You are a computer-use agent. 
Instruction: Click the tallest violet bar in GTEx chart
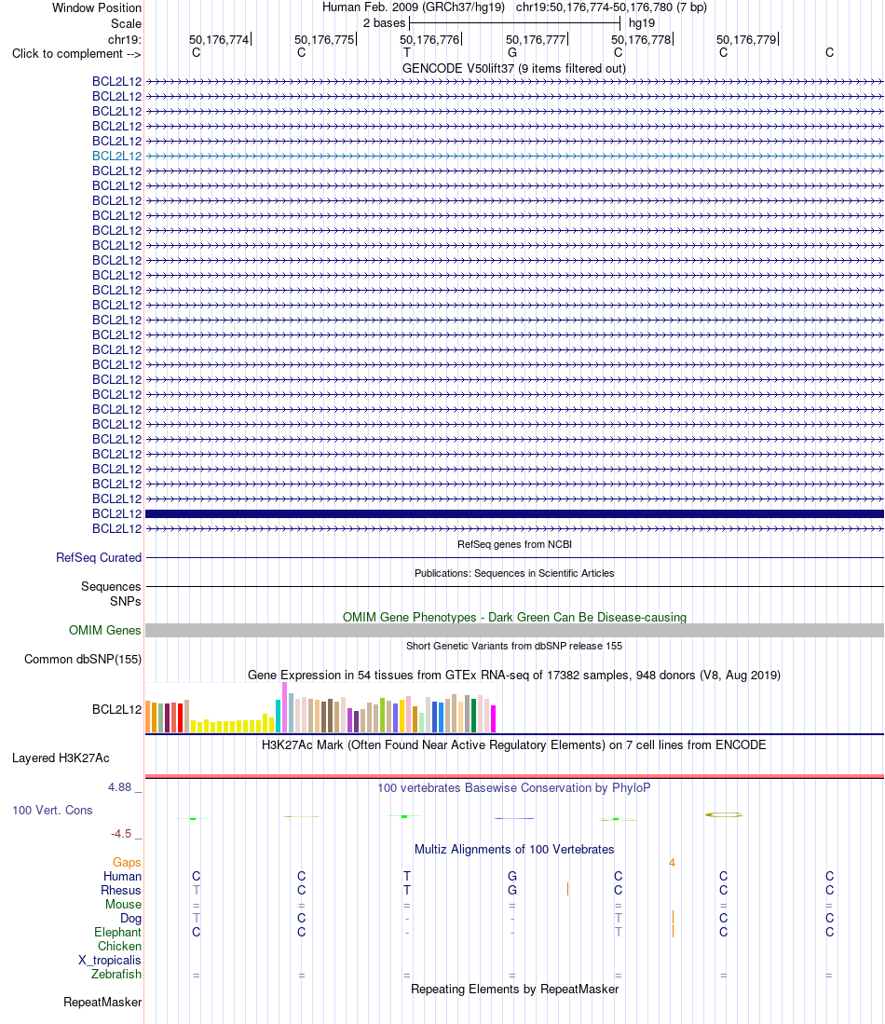click(285, 707)
